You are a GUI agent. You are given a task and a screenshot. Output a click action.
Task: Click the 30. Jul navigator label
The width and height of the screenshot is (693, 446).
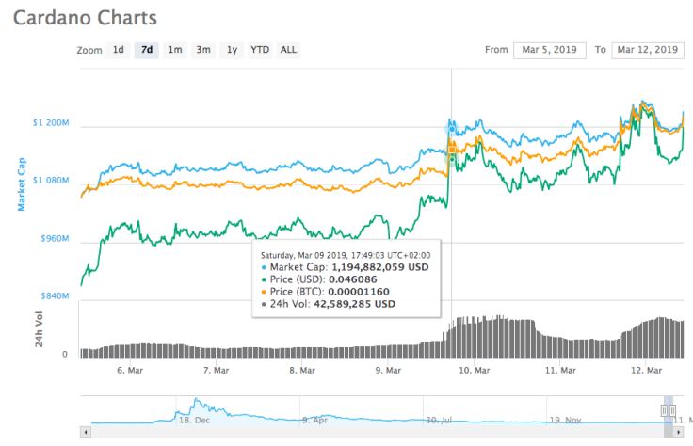[x=439, y=420]
